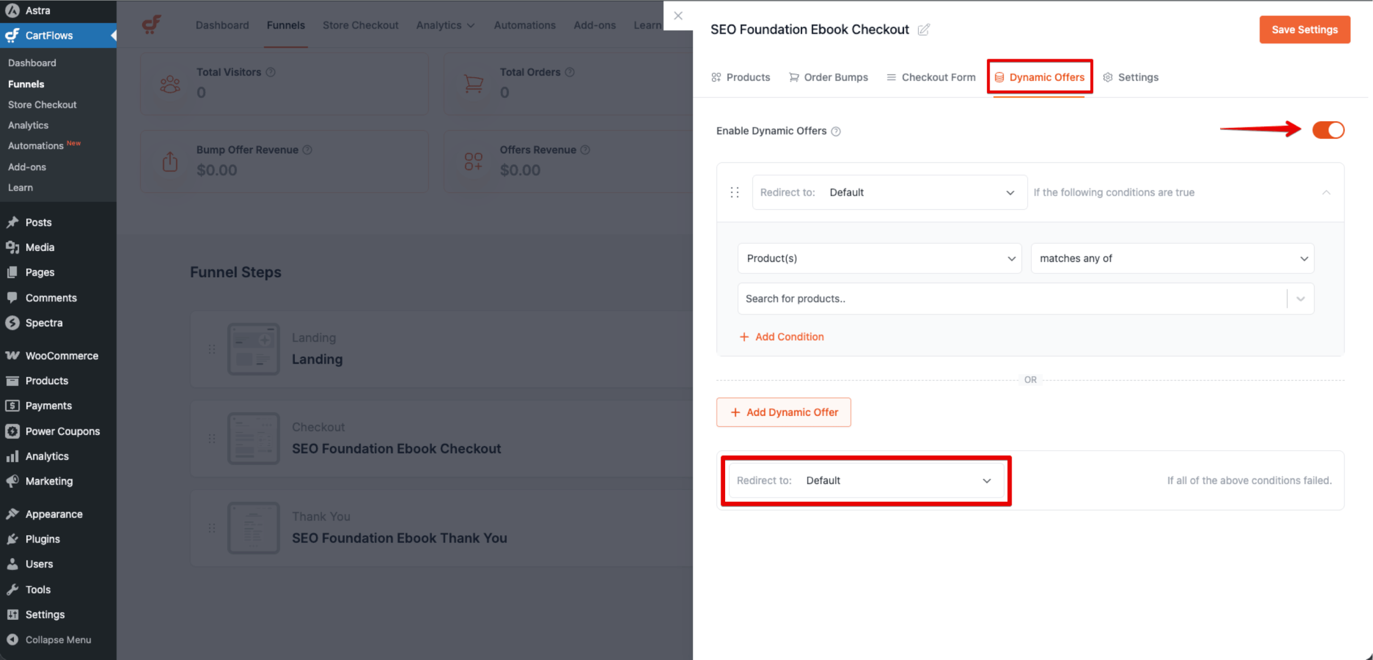This screenshot has height=660, width=1373.
Task: Click Add Dynamic Offer
Action: click(x=784, y=412)
